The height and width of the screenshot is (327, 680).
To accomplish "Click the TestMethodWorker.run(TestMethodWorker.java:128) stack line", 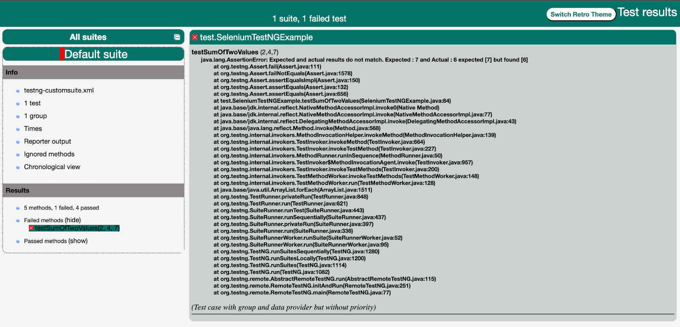I will 324,183.
